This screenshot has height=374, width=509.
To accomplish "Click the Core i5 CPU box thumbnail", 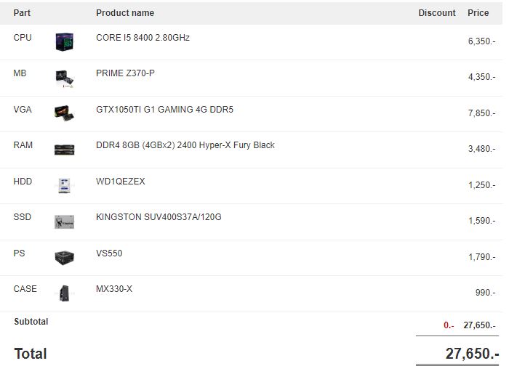I will pyautogui.click(x=64, y=42).
